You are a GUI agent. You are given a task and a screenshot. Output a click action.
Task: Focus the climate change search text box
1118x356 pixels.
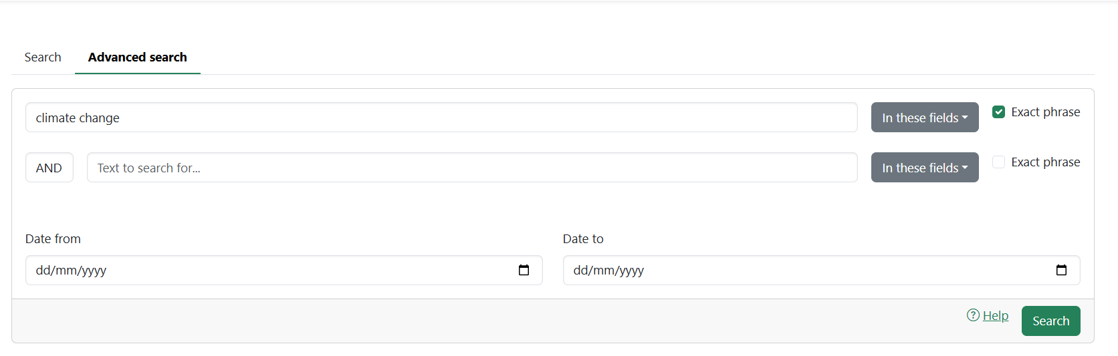click(x=441, y=118)
